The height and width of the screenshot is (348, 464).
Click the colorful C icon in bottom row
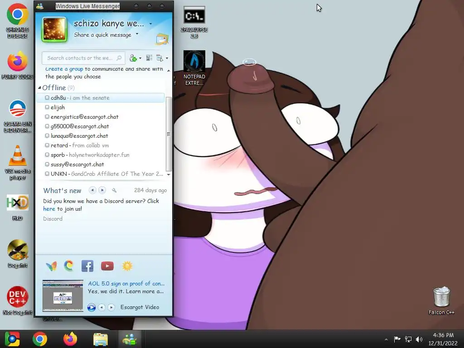(x=69, y=266)
